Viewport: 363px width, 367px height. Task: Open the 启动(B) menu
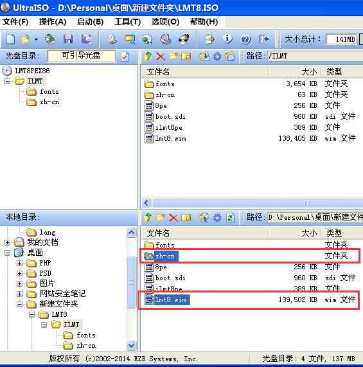click(91, 22)
